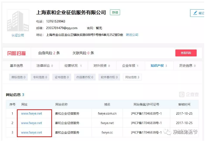Click the 网站备案/许可证号 column header

[x=146, y=104]
